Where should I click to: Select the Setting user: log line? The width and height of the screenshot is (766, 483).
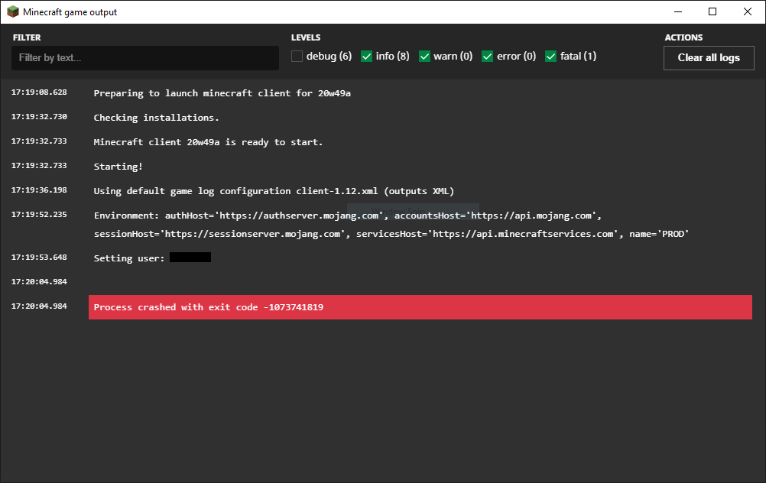coord(152,258)
